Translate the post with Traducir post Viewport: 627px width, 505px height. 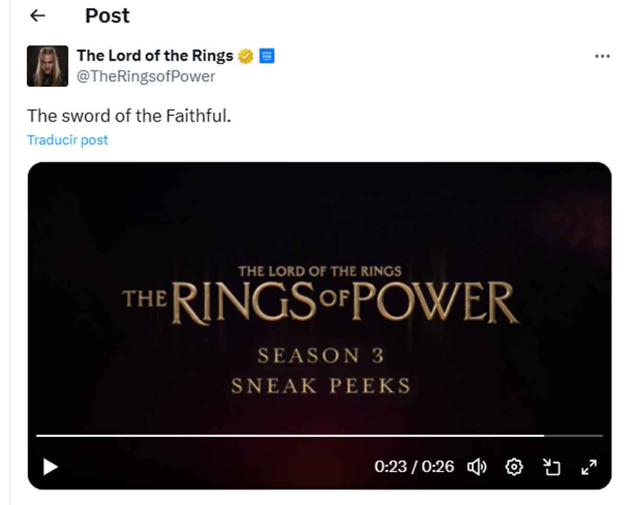(x=67, y=139)
